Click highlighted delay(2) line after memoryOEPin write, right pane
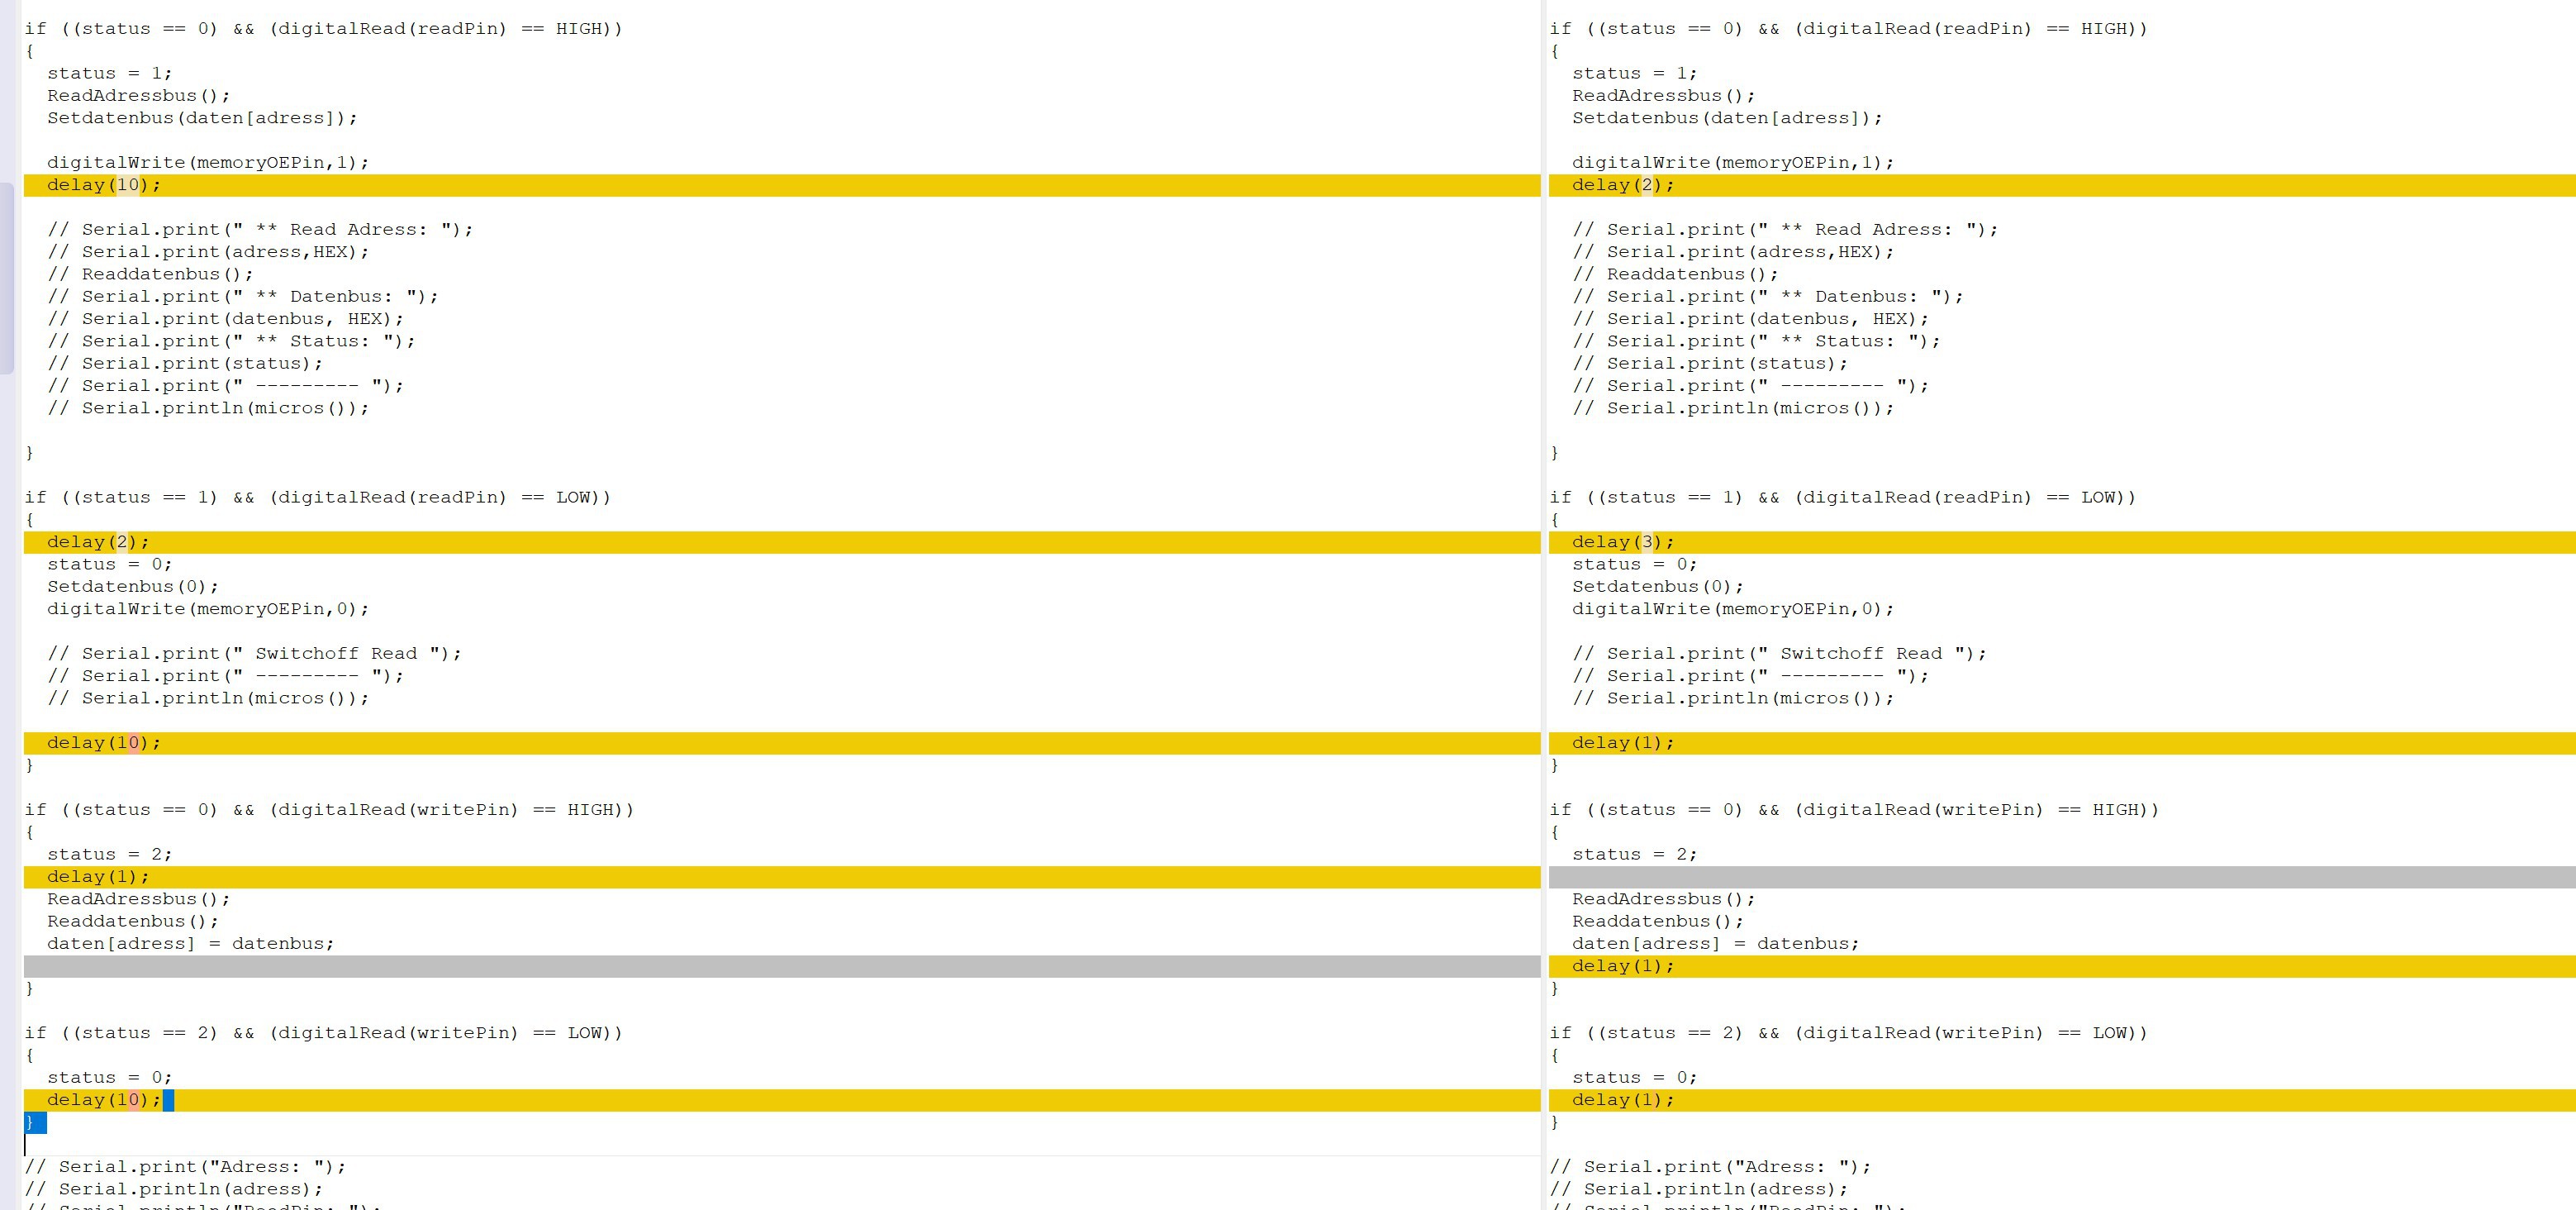Screen dimensions: 2576x1210 point(1622,185)
